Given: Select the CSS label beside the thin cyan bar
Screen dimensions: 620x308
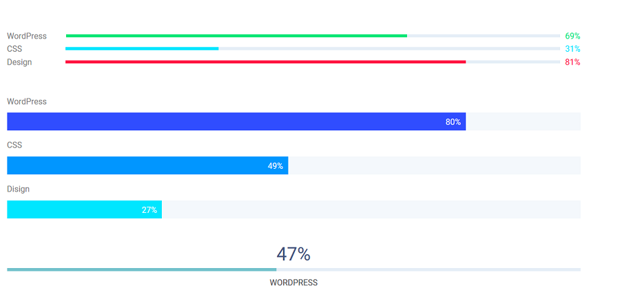Looking at the screenshot, I should click(14, 49).
